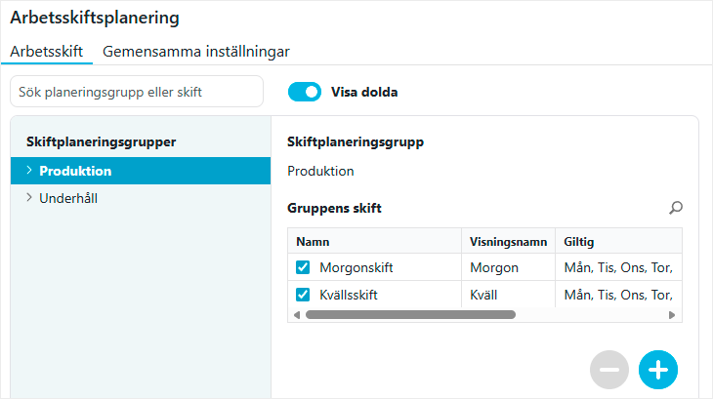Expand the Produktion group chevron
The height and width of the screenshot is (399, 713).
pos(29,171)
